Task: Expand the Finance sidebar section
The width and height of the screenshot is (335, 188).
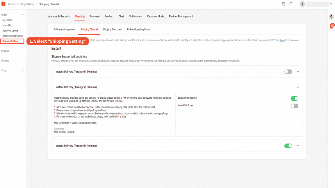Action: click(x=22, y=61)
